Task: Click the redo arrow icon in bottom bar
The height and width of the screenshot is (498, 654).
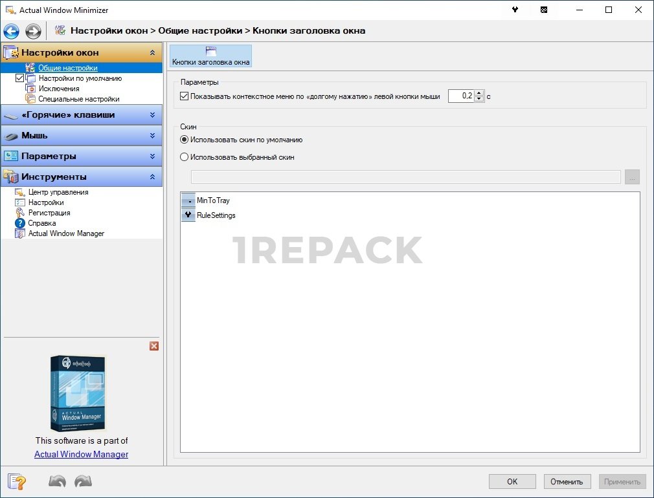Action: point(83,481)
